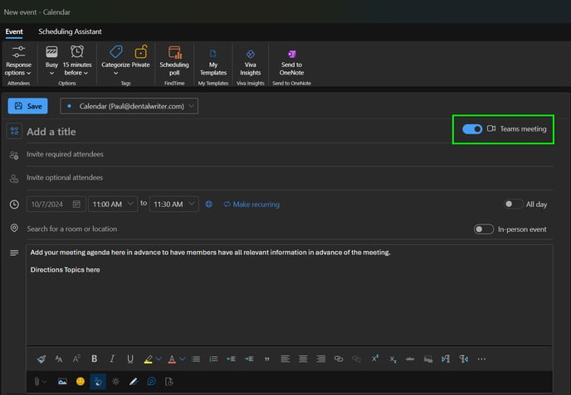
Task: Open the font color dropdown arrow
Action: (183, 359)
